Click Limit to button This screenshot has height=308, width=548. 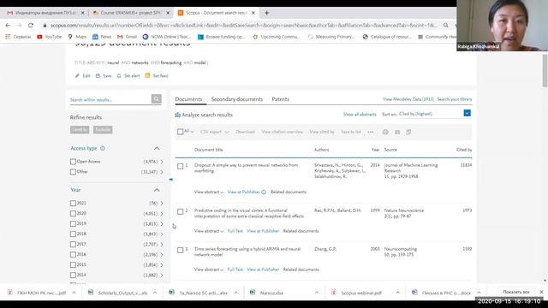click(x=80, y=130)
